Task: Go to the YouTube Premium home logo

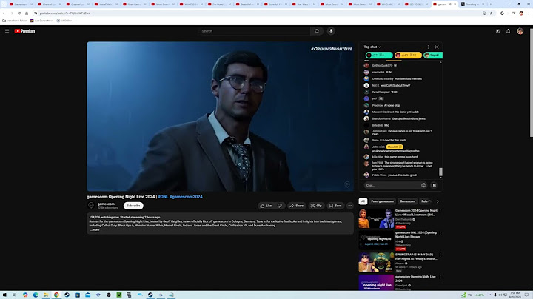Action: 24,31
